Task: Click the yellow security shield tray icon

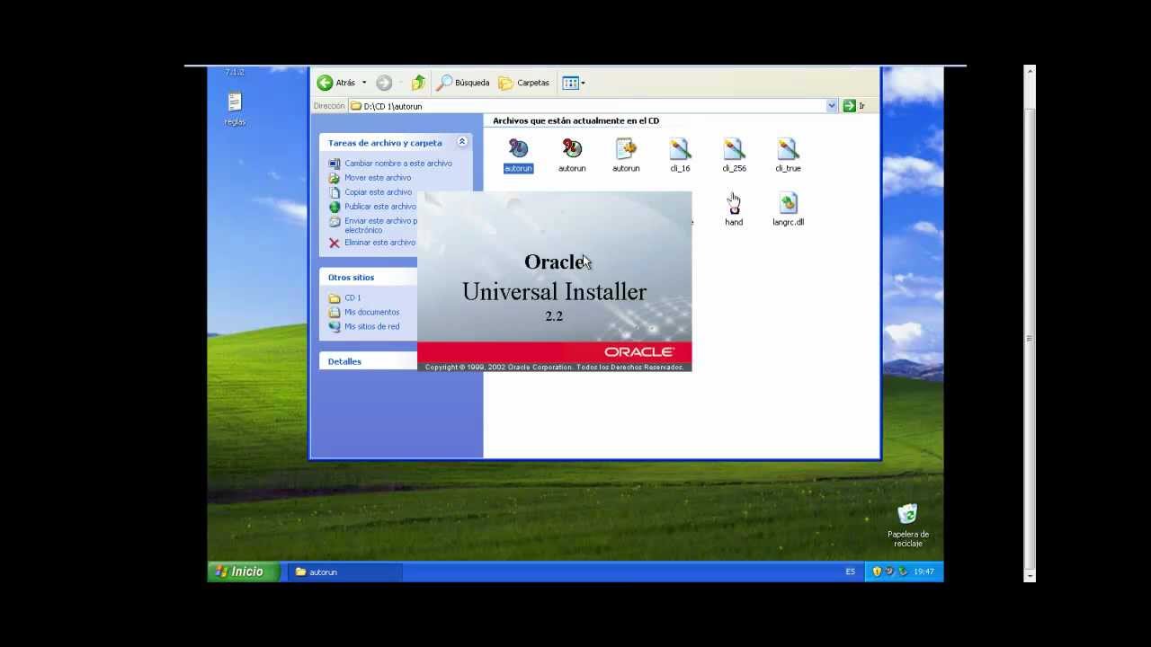Action: point(878,572)
